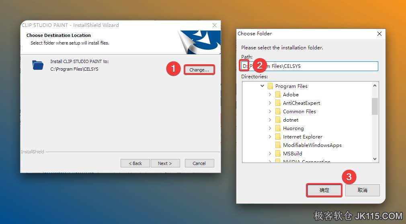Cancel the CLIP STUDIO PAINT installation

(199, 163)
